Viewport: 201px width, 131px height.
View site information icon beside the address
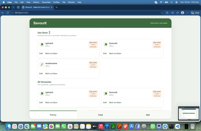coord(12,13)
